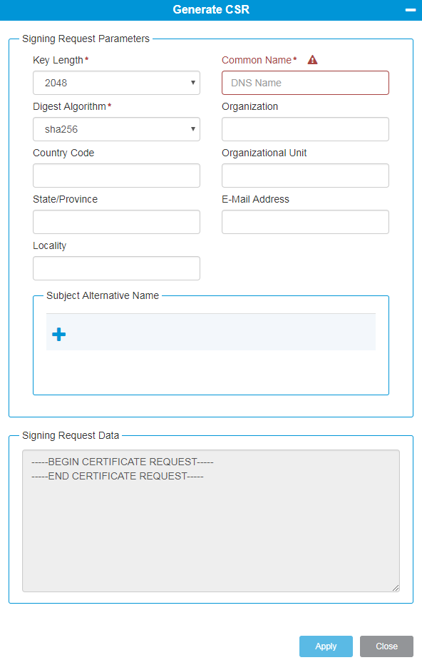Select the Organizational Unit input
This screenshot has width=422, height=665.
pyautogui.click(x=305, y=176)
